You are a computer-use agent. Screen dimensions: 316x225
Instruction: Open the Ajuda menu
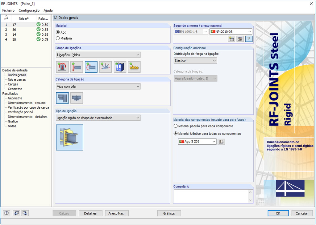click(x=48, y=10)
